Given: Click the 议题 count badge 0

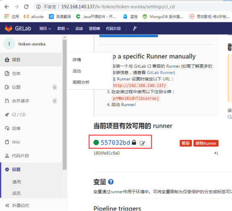Looking at the screenshot, I should point(54,87).
